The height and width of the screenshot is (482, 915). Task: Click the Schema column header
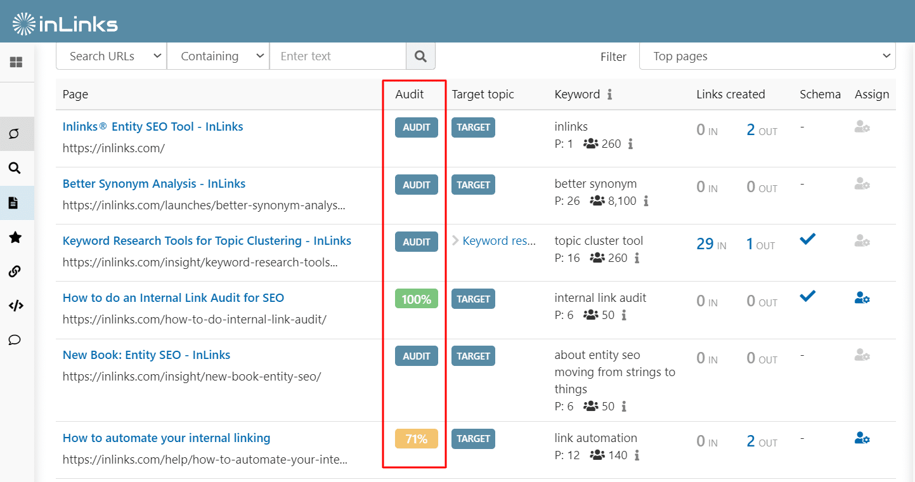pos(820,94)
